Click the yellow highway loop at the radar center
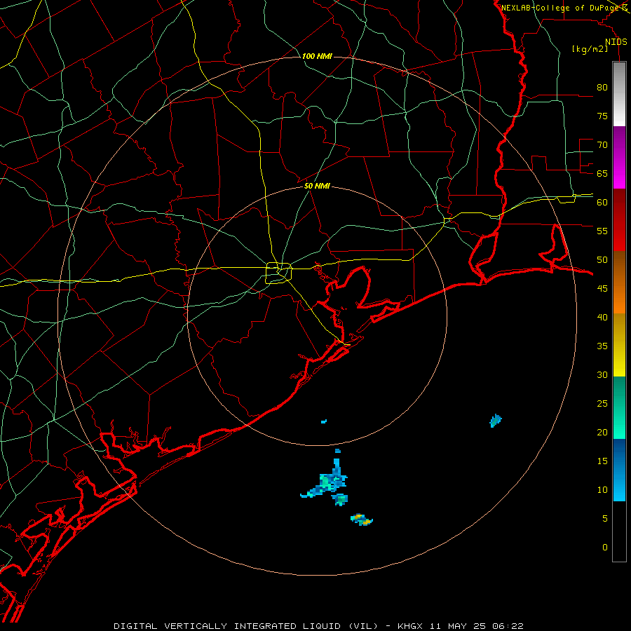Viewport: 631px width, 631px height. coord(278,273)
